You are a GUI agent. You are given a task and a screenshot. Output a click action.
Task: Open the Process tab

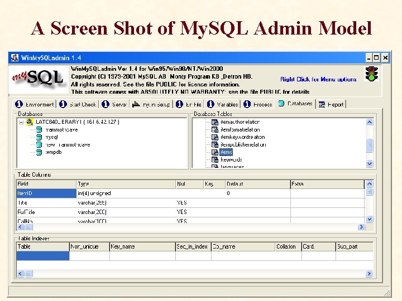(257, 104)
